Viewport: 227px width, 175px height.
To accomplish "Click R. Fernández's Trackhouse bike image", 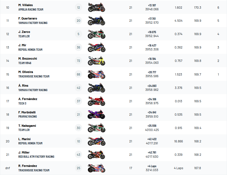I will 97,168.
